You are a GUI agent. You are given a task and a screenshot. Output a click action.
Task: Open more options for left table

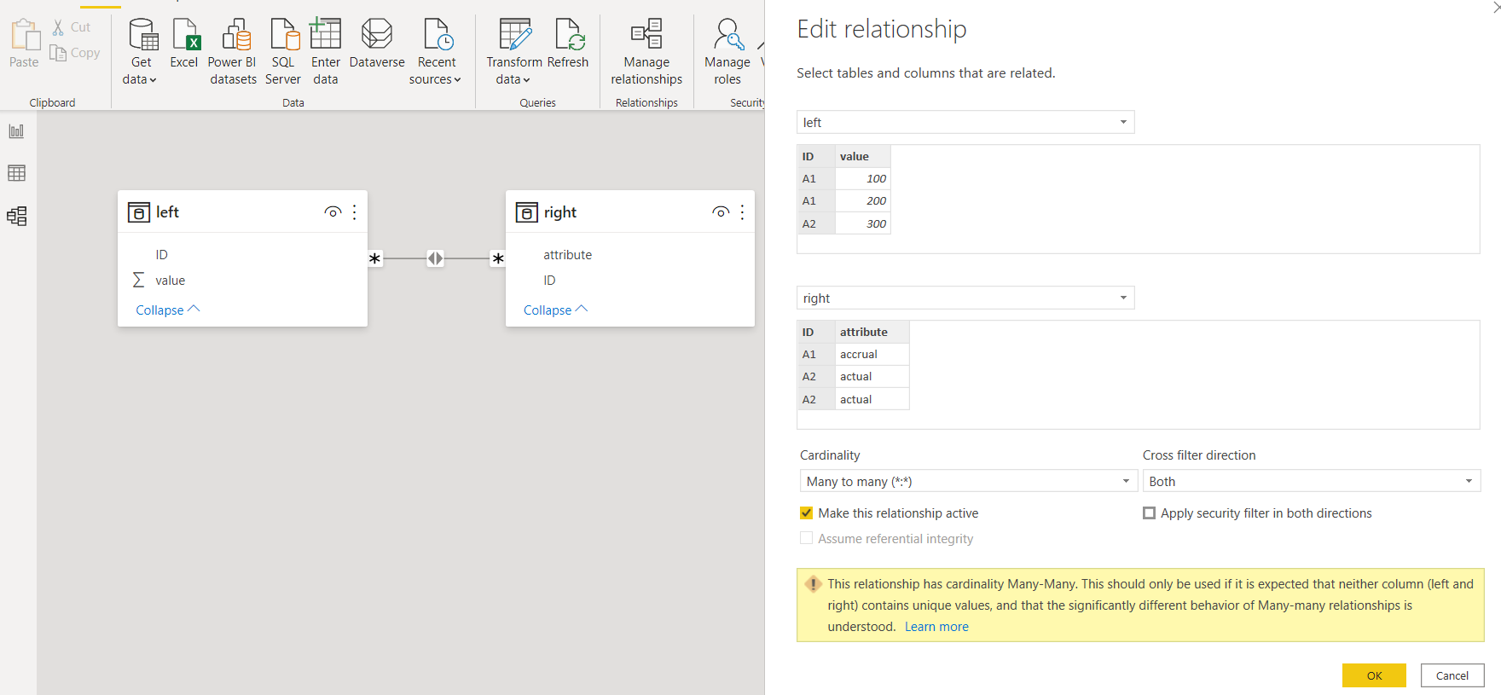coord(355,212)
